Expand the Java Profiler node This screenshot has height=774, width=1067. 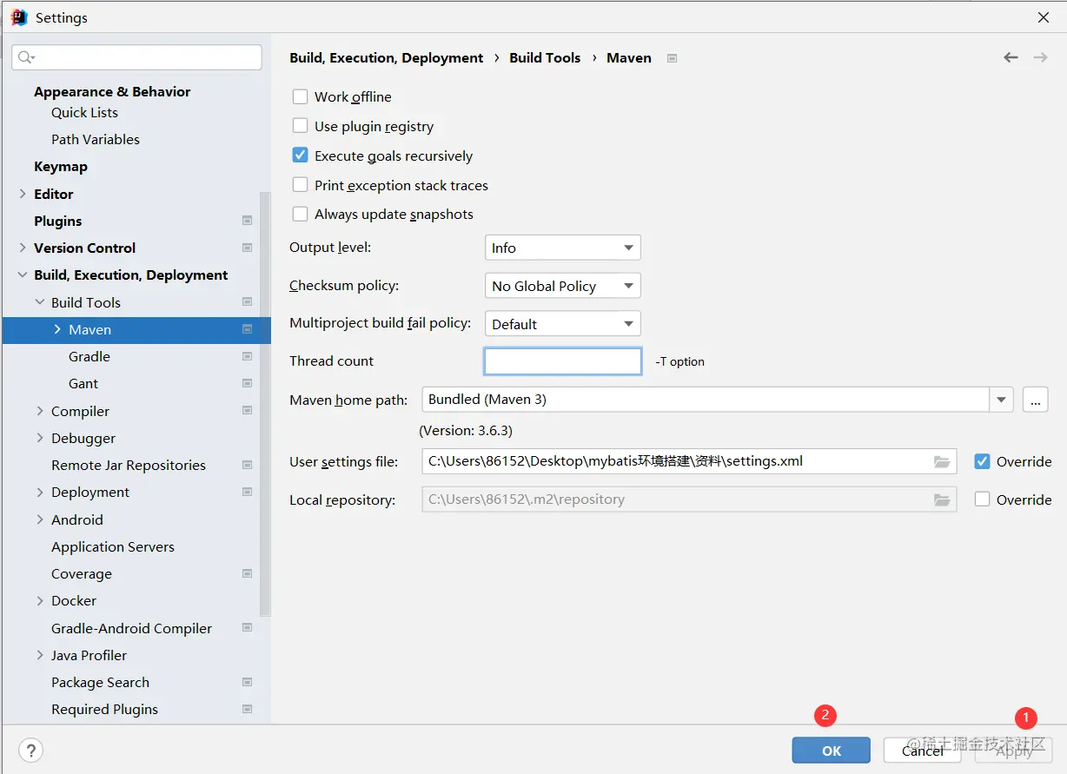tap(40, 655)
